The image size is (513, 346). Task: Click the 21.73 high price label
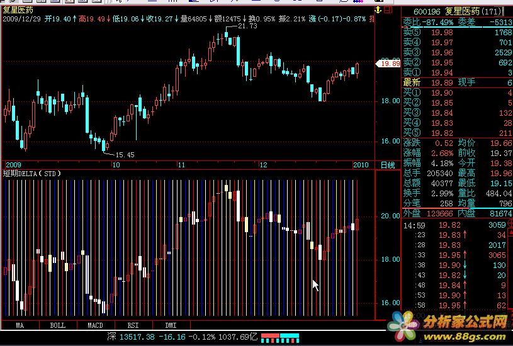pyautogui.click(x=247, y=26)
